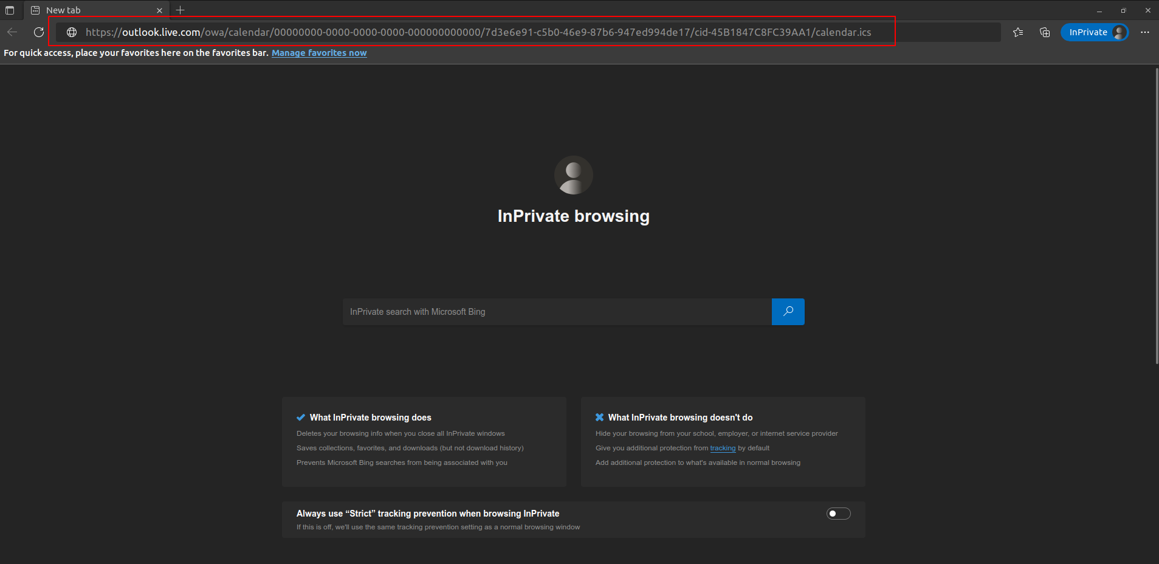Click 'What InPrivate browsing doesn't do' heading
The height and width of the screenshot is (564, 1159).
click(x=680, y=418)
